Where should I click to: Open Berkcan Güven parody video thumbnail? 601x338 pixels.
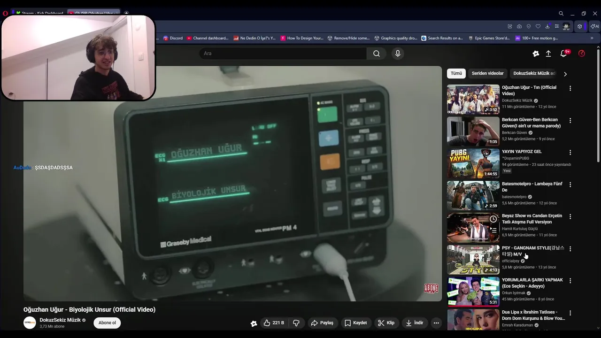click(473, 131)
